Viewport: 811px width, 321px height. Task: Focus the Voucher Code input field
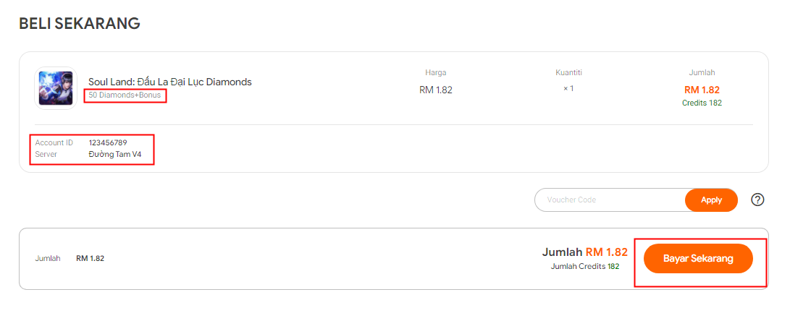pos(610,200)
